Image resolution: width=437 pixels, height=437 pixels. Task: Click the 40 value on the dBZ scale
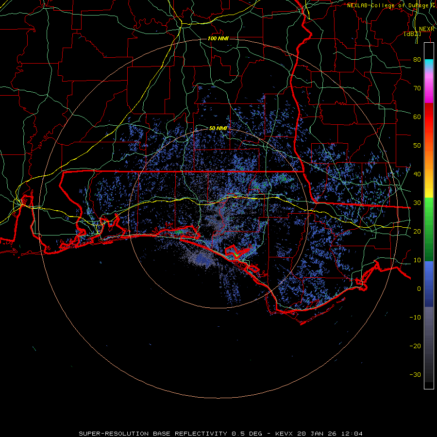(x=417, y=174)
